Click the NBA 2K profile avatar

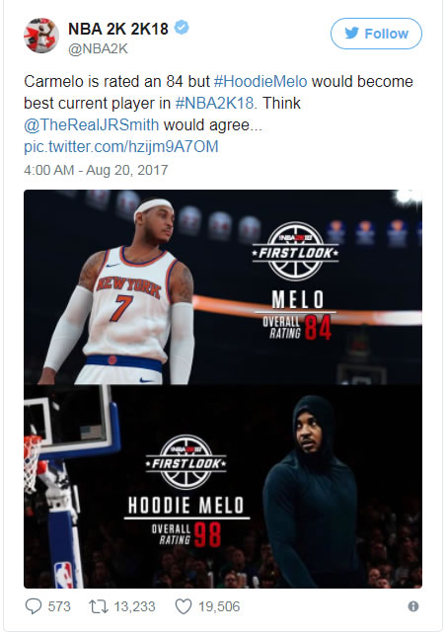pos(41,36)
